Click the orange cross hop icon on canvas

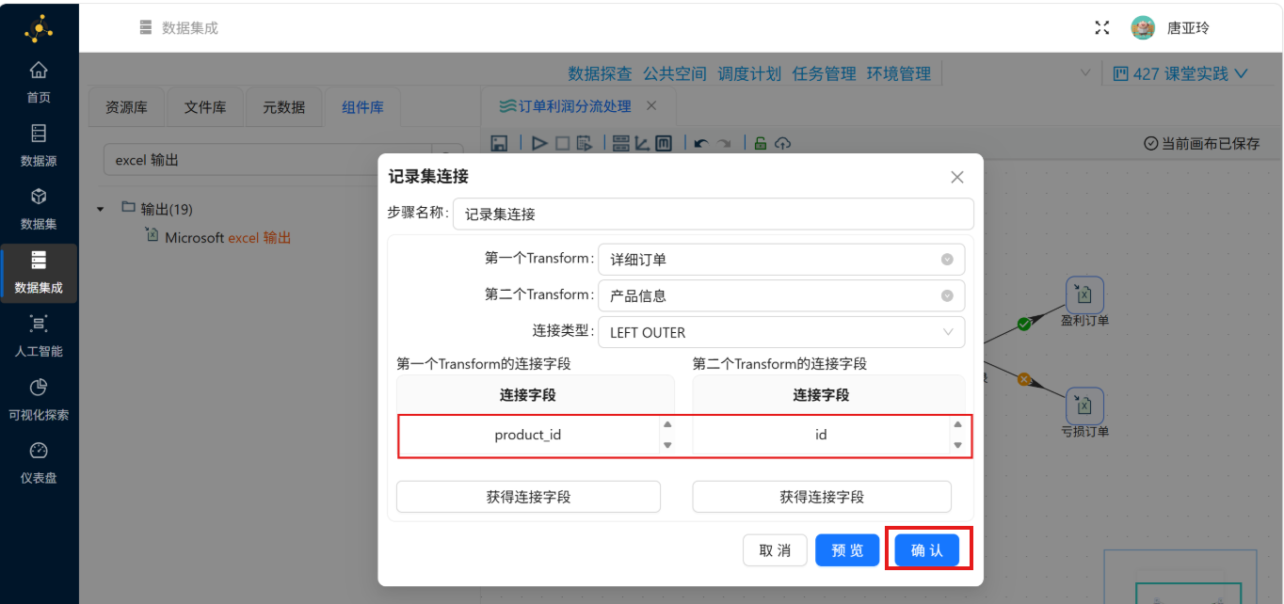click(x=1025, y=380)
